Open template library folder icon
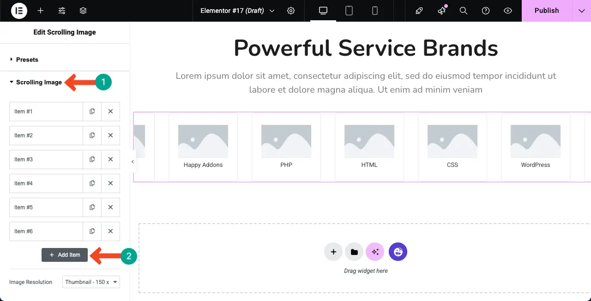The image size is (591, 301). [x=354, y=252]
